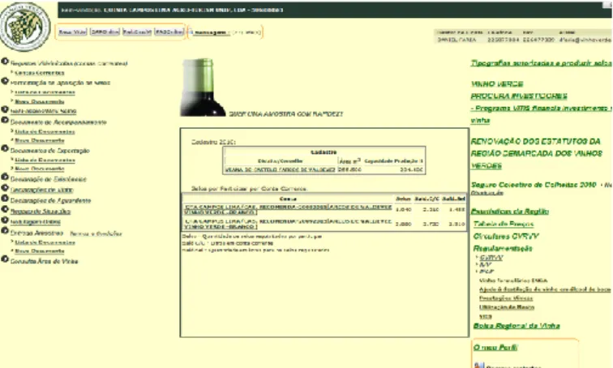
Task: Open Circulares CVRVV link
Action: point(506,237)
